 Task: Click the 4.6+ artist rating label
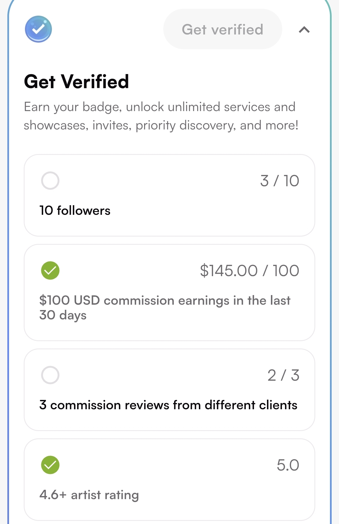[89, 495]
